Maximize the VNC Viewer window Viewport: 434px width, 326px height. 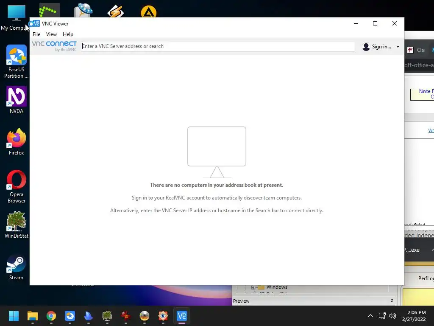pyautogui.click(x=375, y=24)
